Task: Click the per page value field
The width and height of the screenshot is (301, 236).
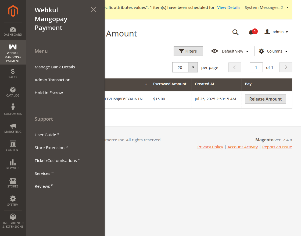Action: pos(180,67)
